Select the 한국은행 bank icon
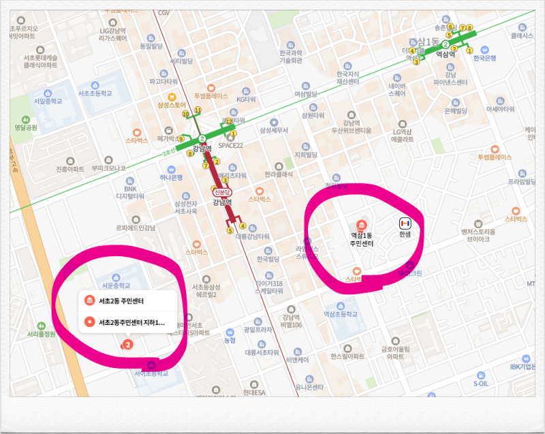The image size is (545, 434). pos(484,50)
